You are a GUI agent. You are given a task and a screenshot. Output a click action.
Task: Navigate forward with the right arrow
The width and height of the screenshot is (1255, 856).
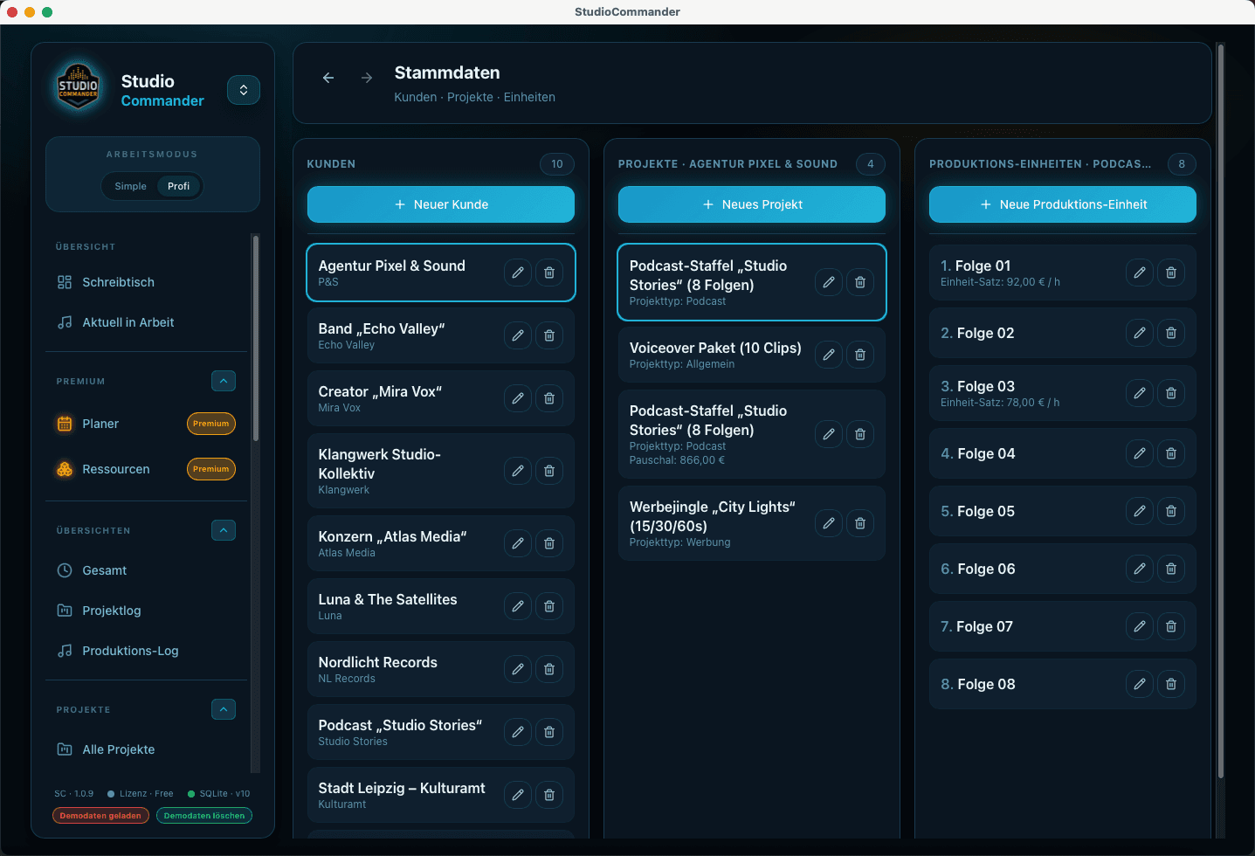pos(367,78)
